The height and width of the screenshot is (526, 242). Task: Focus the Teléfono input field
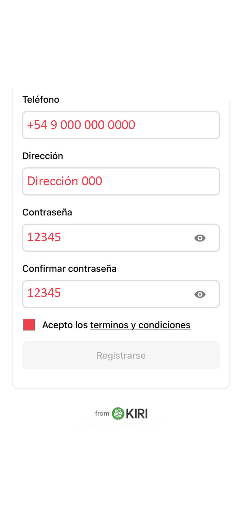click(121, 125)
